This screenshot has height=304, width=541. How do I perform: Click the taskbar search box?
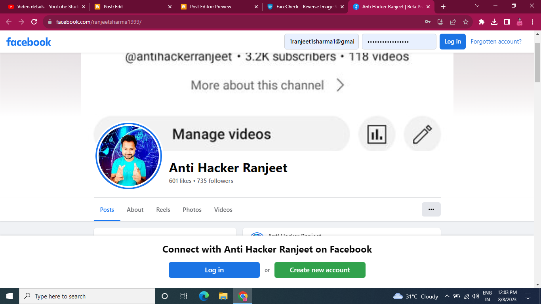click(x=87, y=296)
